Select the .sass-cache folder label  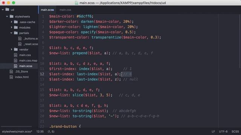(x=27, y=22)
